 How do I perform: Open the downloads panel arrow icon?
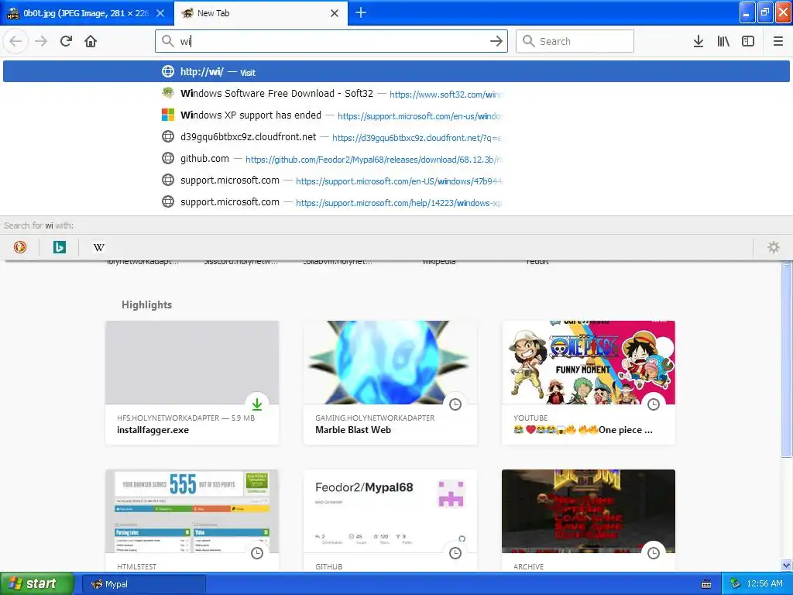pyautogui.click(x=699, y=41)
